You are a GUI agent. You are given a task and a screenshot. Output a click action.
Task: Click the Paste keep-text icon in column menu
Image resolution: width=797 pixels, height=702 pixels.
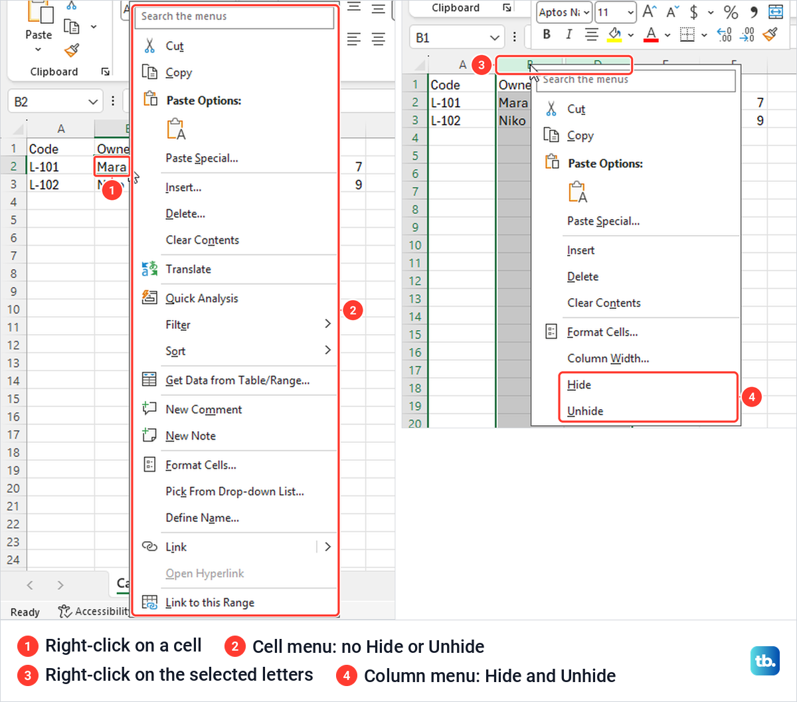(x=578, y=192)
